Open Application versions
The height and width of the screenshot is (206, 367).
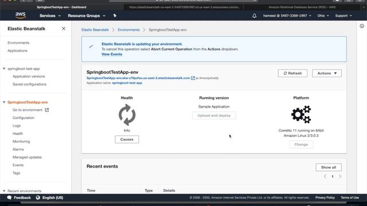[x=29, y=76]
